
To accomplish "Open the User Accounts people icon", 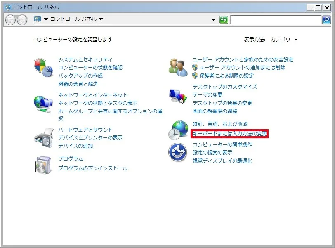I will [178, 67].
